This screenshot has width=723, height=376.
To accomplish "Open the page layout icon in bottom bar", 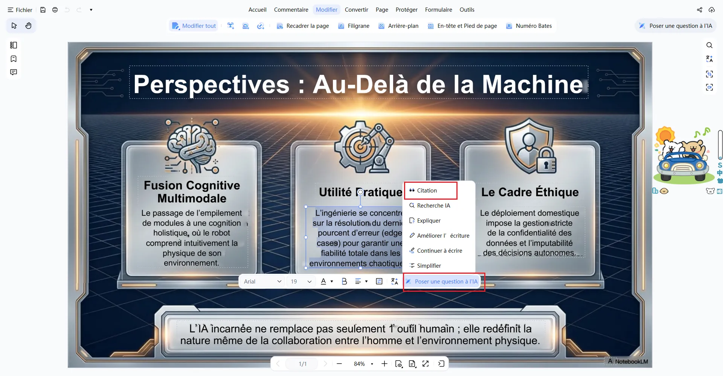I will 412,364.
